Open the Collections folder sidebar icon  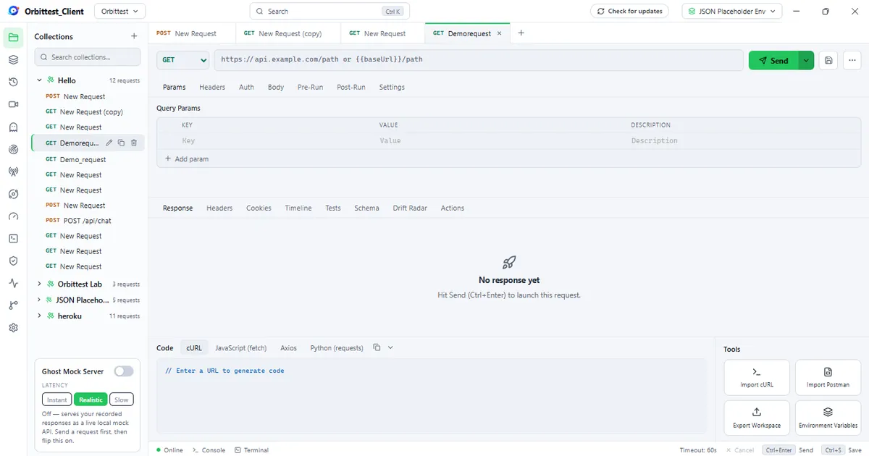[x=13, y=38]
